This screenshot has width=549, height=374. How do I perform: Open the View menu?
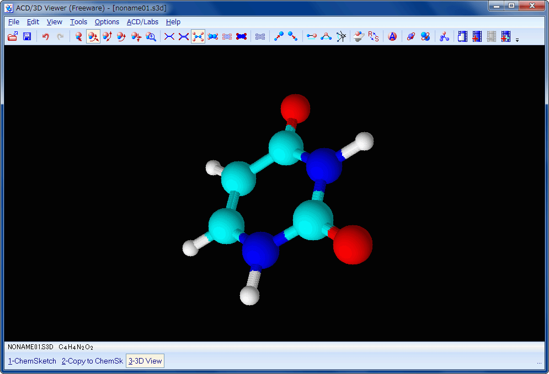[x=54, y=21]
